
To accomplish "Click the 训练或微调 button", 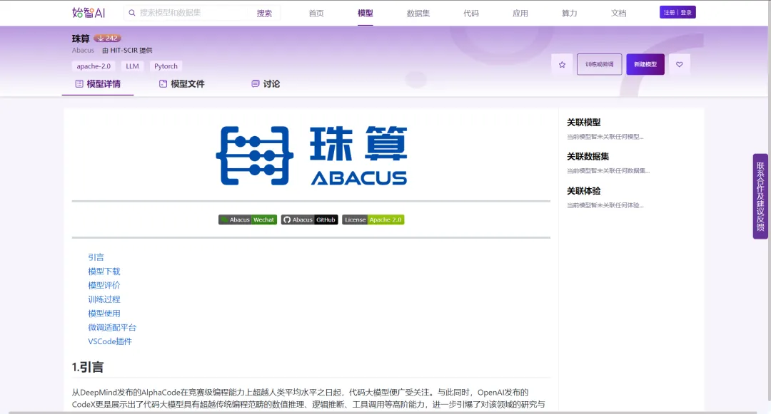I will [x=600, y=64].
